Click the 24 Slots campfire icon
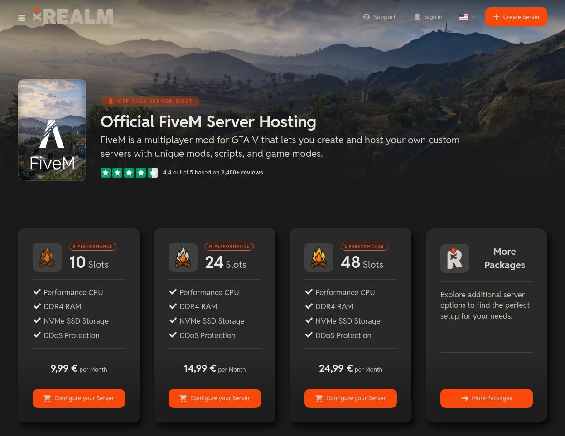This screenshot has height=436, width=565. (x=183, y=257)
